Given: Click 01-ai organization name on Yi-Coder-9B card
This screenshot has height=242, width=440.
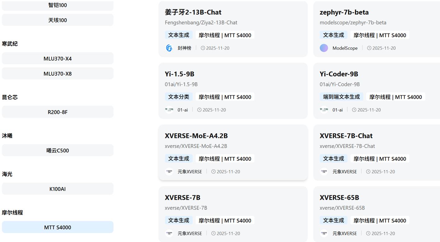Looking at the screenshot, I should (338, 110).
